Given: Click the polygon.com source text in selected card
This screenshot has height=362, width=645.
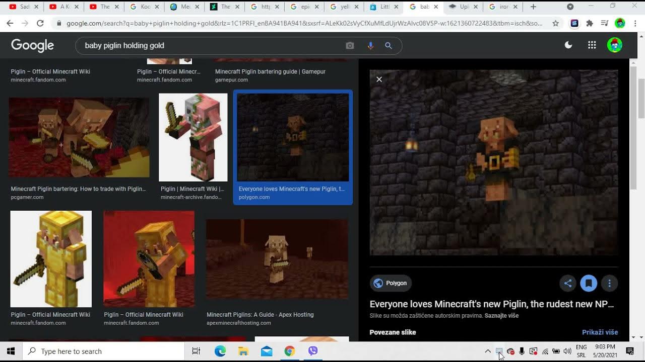Looking at the screenshot, I should click(x=254, y=197).
